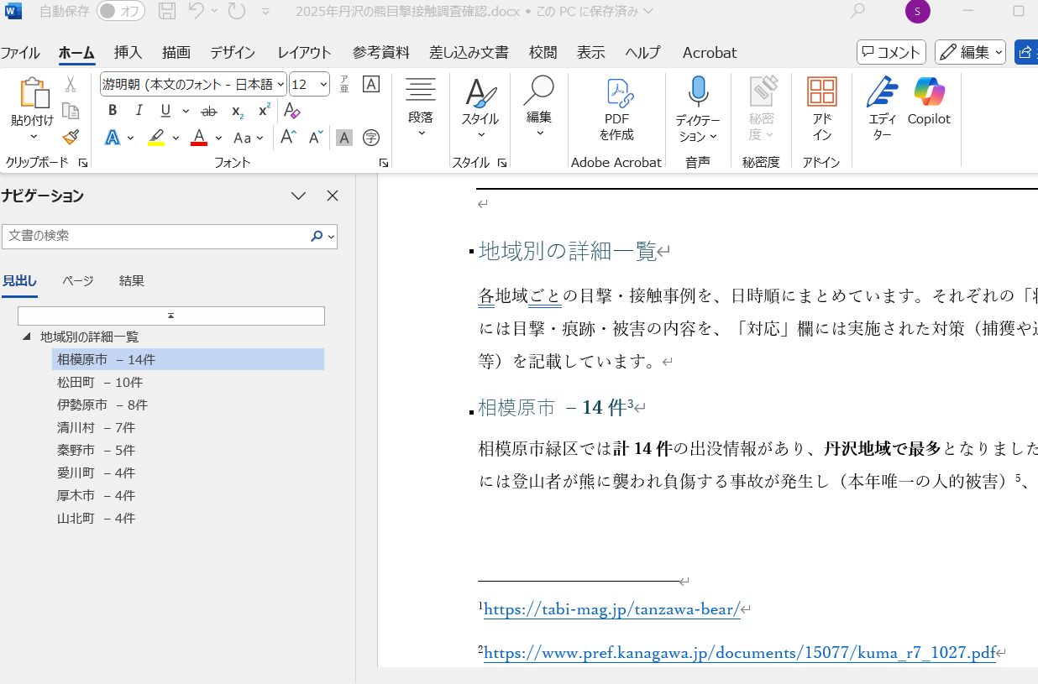Click the Clear Formatting eraser icon
1038x684 pixels.
(x=291, y=111)
